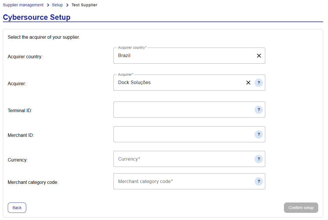Open the Currency dropdown field
The width and height of the screenshot is (328, 220).
click(189, 159)
